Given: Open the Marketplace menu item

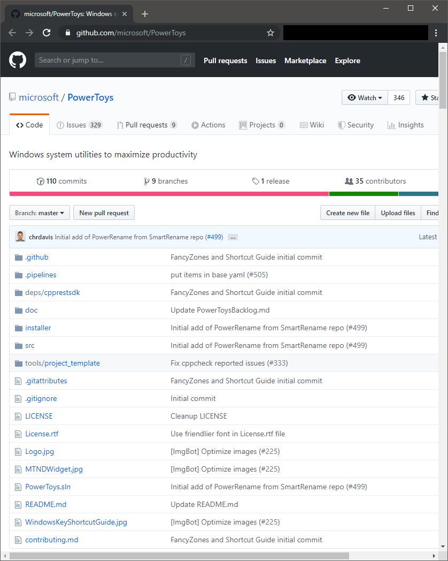Looking at the screenshot, I should point(305,60).
